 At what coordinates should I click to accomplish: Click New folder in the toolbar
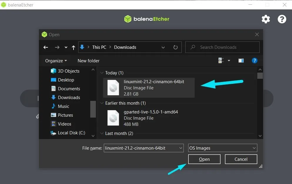89,61
